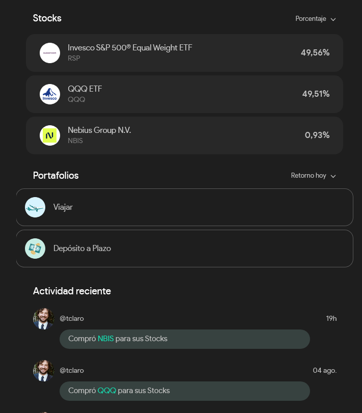Click the Invesco QQQ logo icon

(50, 94)
